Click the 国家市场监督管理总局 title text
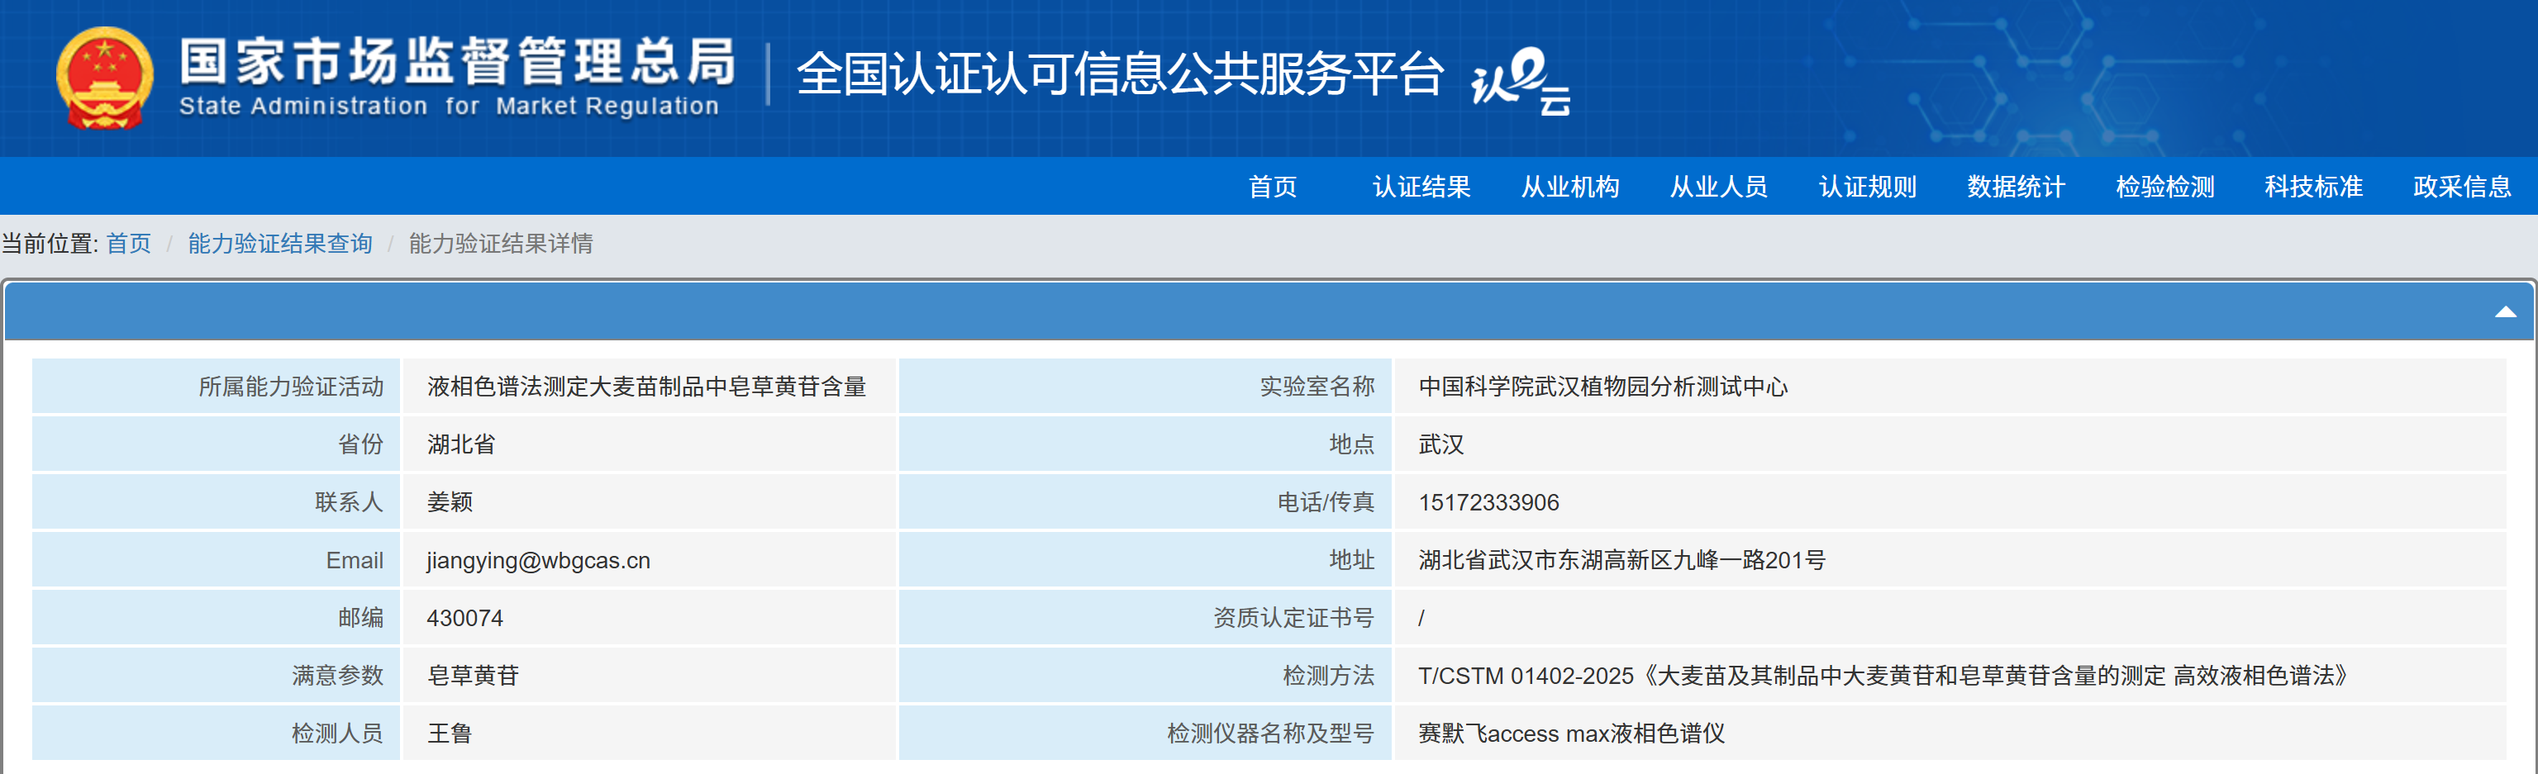 coord(457,62)
